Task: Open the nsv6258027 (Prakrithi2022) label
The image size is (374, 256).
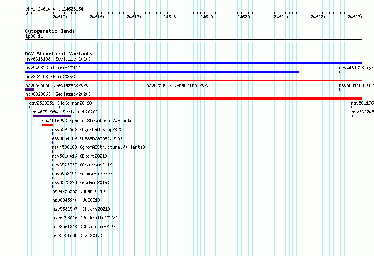Action: (x=179, y=85)
